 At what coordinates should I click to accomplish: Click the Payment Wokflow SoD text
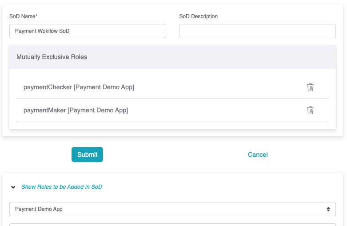42,31
